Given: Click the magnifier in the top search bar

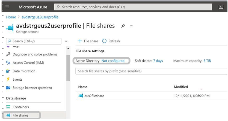Looking at the screenshot, I should tap(58, 7).
